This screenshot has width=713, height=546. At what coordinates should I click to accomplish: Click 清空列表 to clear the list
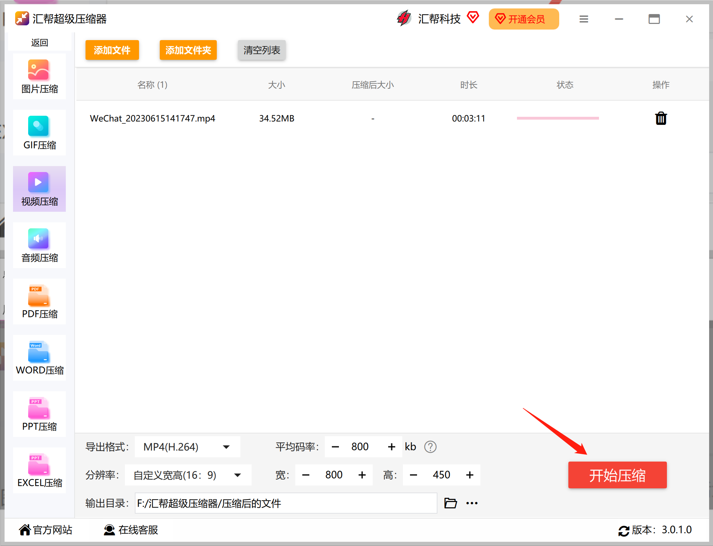point(262,50)
